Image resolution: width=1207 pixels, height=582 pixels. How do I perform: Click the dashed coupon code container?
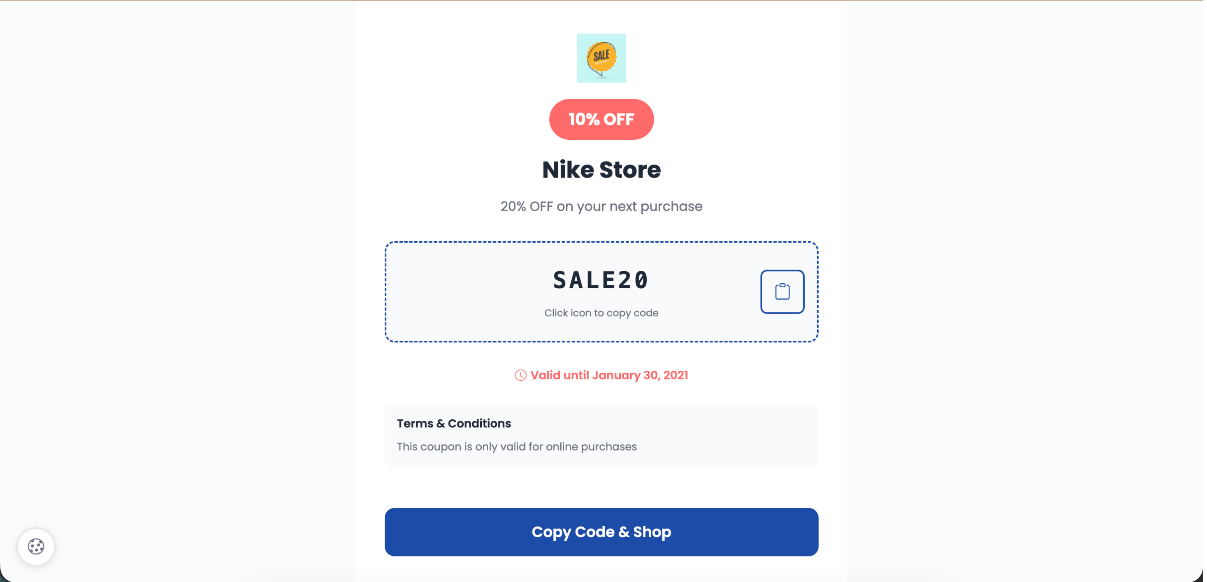[x=601, y=291]
